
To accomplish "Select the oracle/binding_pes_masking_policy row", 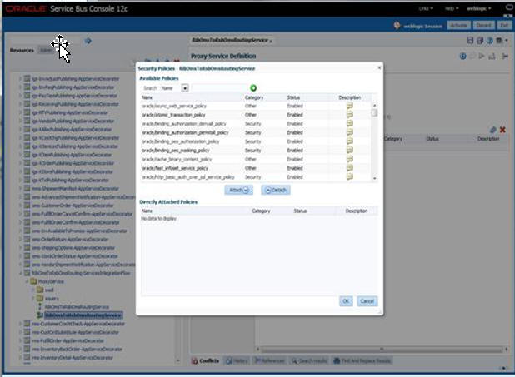I will tap(256, 151).
